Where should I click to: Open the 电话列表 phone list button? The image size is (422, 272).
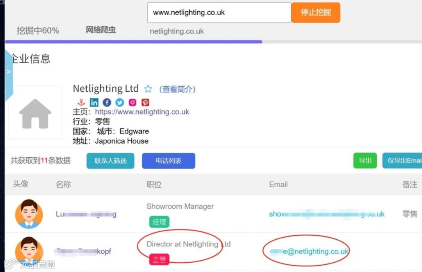(168, 161)
